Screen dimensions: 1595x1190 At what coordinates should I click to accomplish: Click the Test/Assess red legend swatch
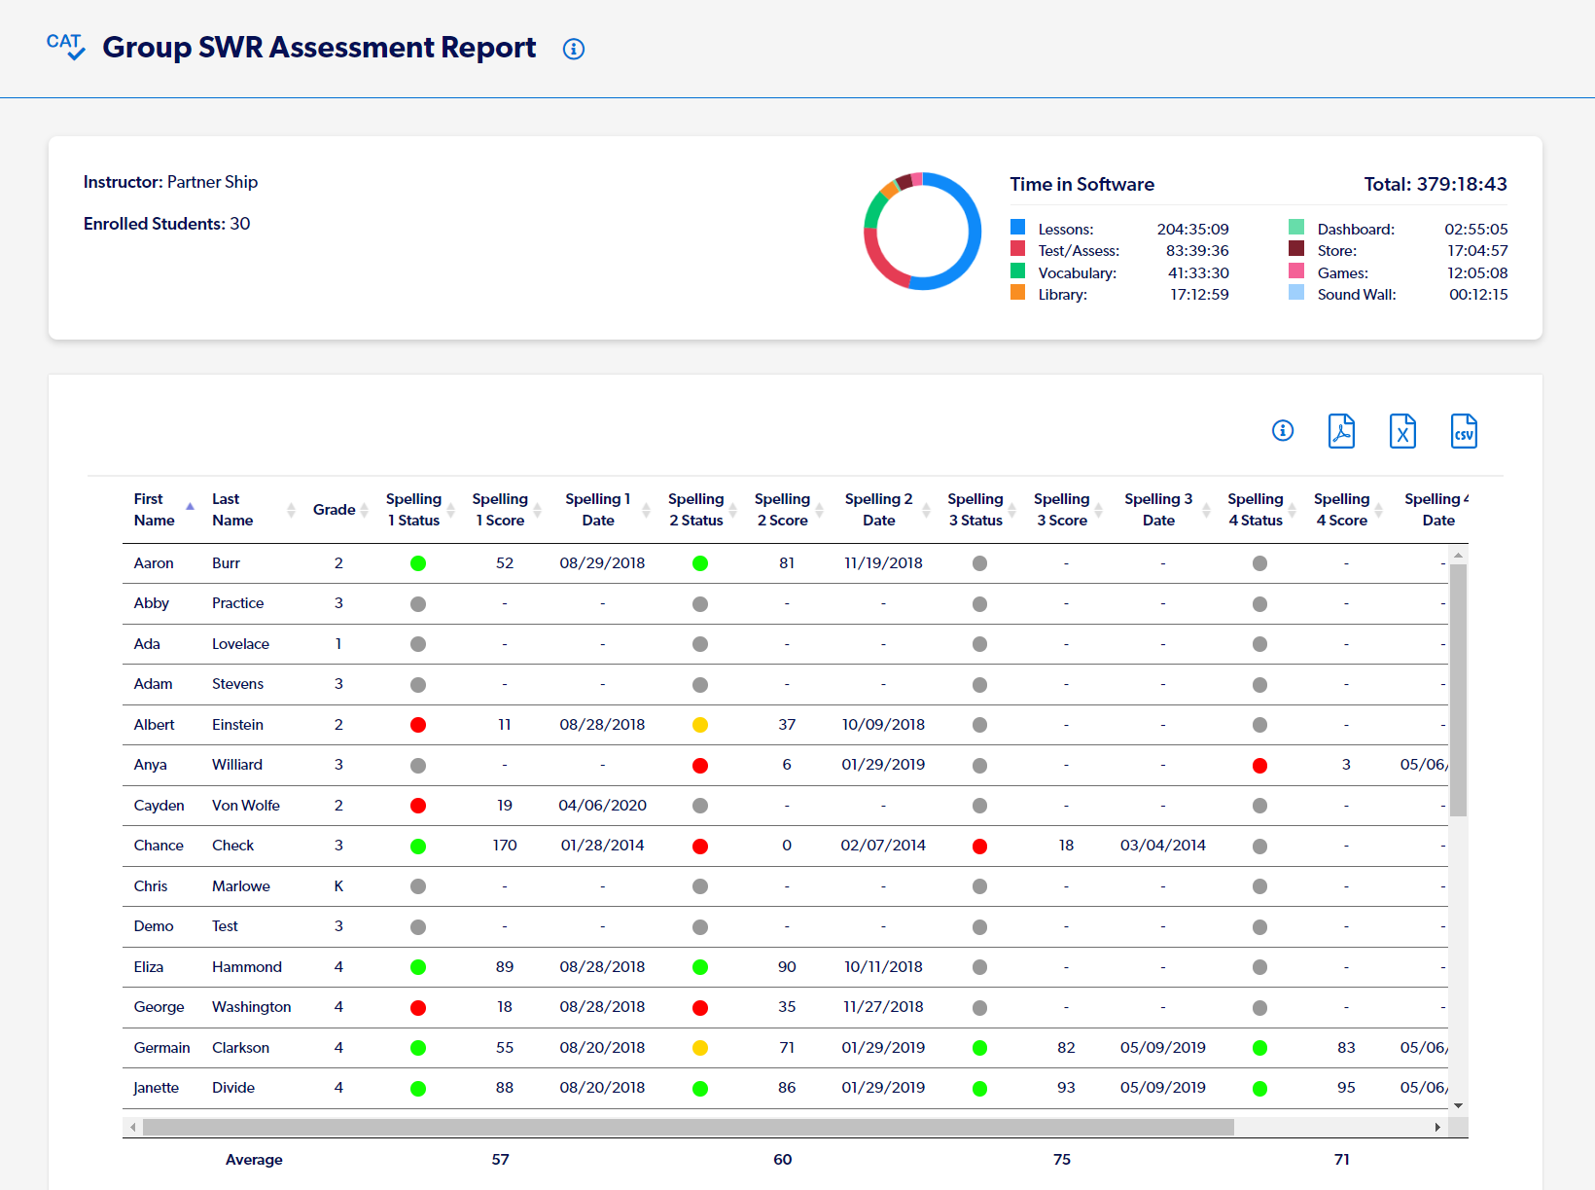(1017, 248)
